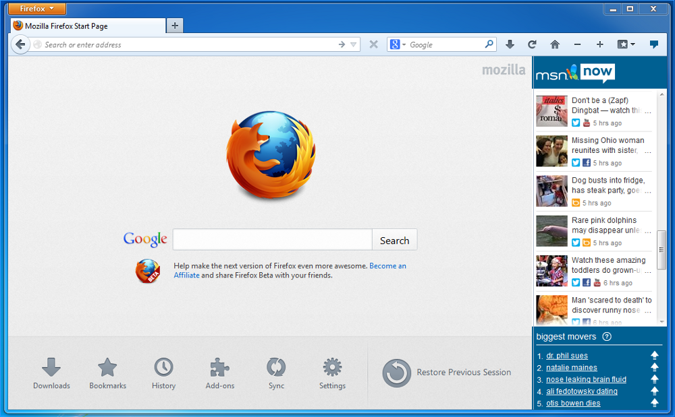Open the Bookmarks star shortcut
Image resolution: width=675 pixels, height=417 pixels.
coord(107,373)
